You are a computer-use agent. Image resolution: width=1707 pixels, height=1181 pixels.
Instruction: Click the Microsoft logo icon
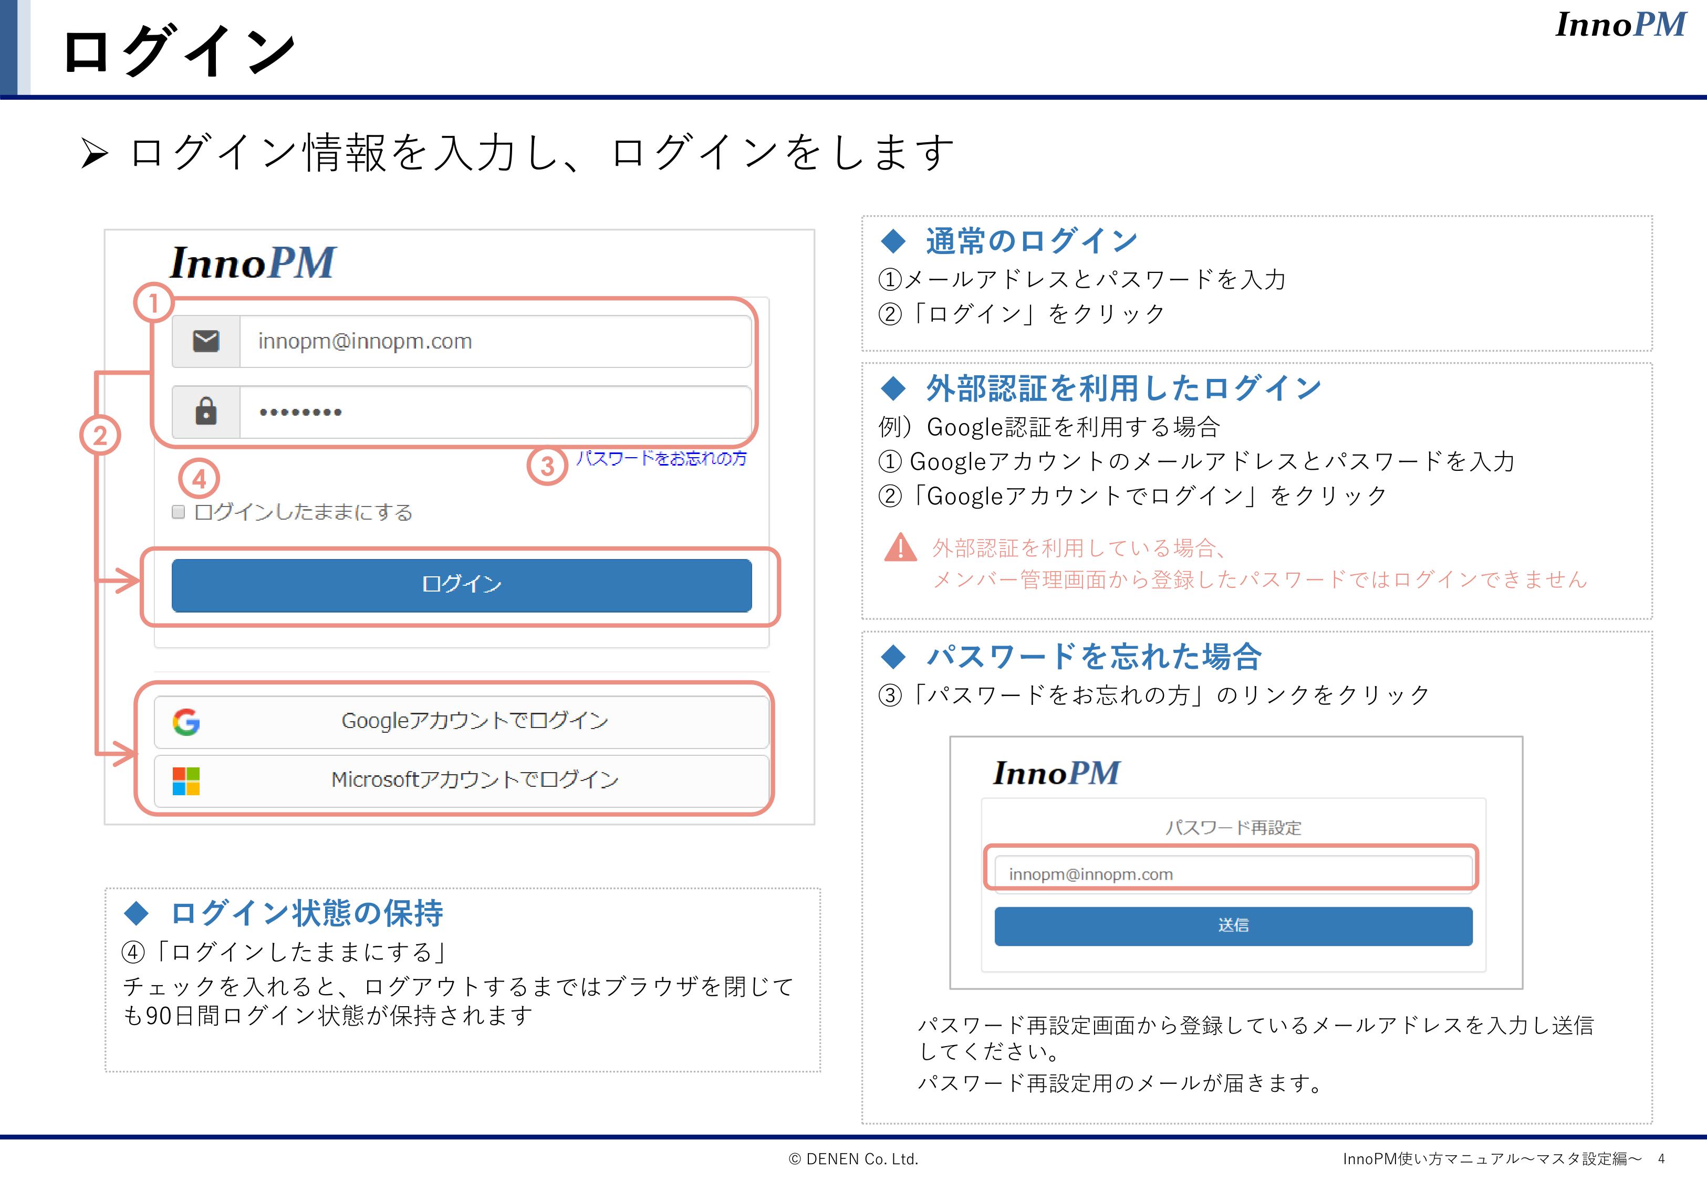tap(186, 781)
